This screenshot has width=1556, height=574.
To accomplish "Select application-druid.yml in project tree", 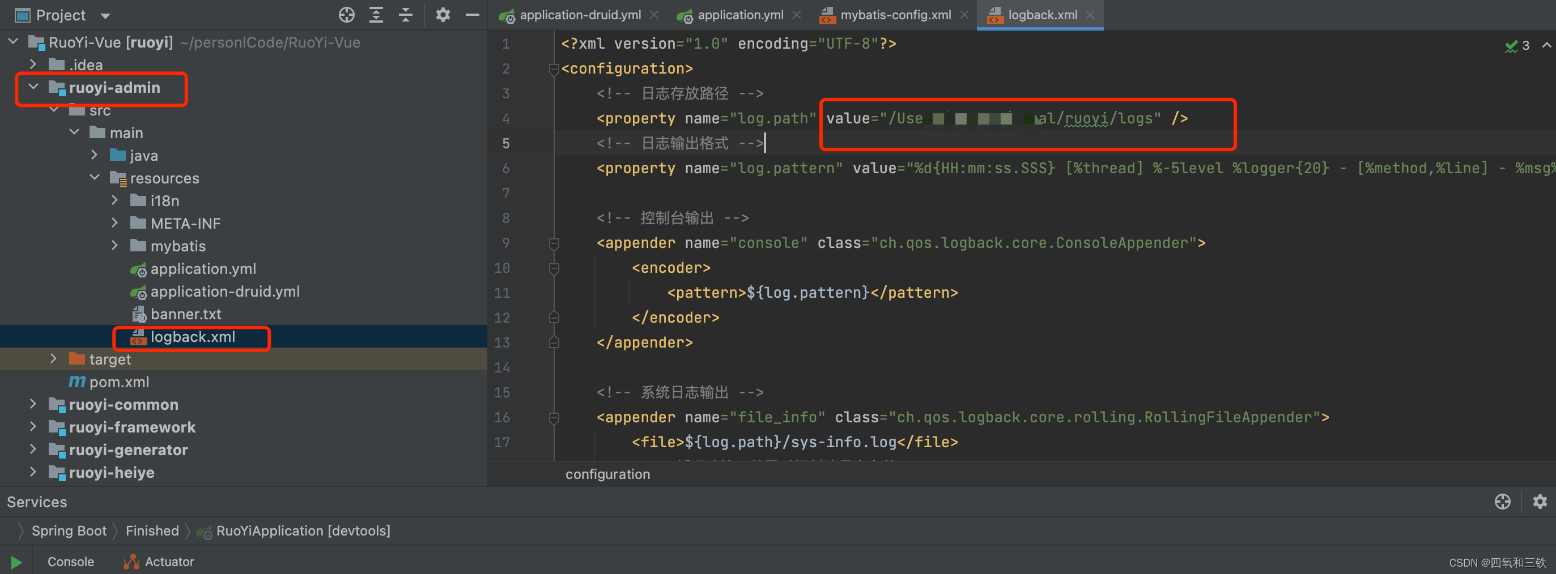I will pyautogui.click(x=225, y=292).
